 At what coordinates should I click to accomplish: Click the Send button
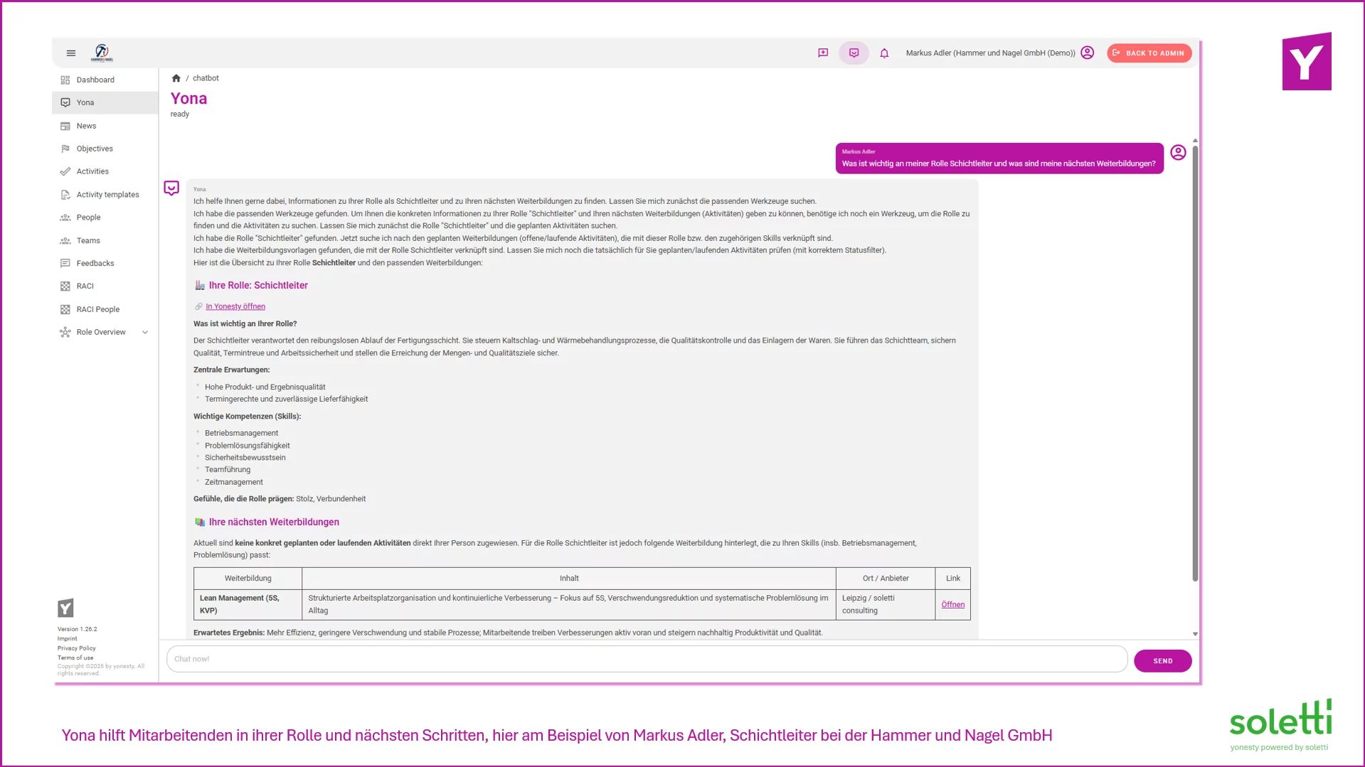(x=1162, y=661)
